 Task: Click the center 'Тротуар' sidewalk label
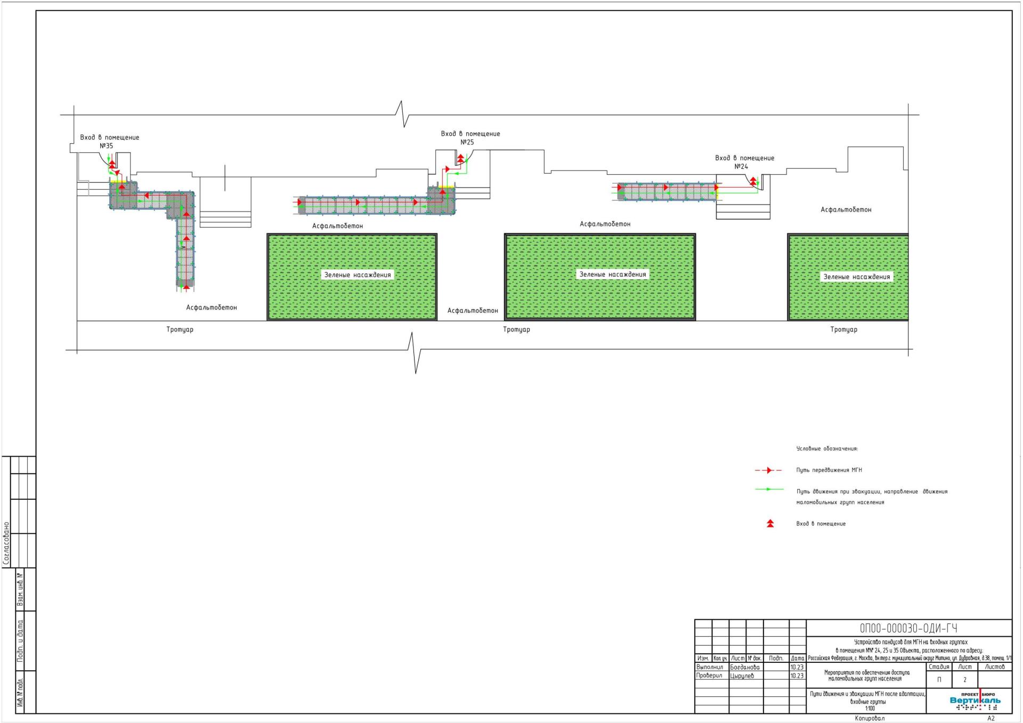click(516, 329)
